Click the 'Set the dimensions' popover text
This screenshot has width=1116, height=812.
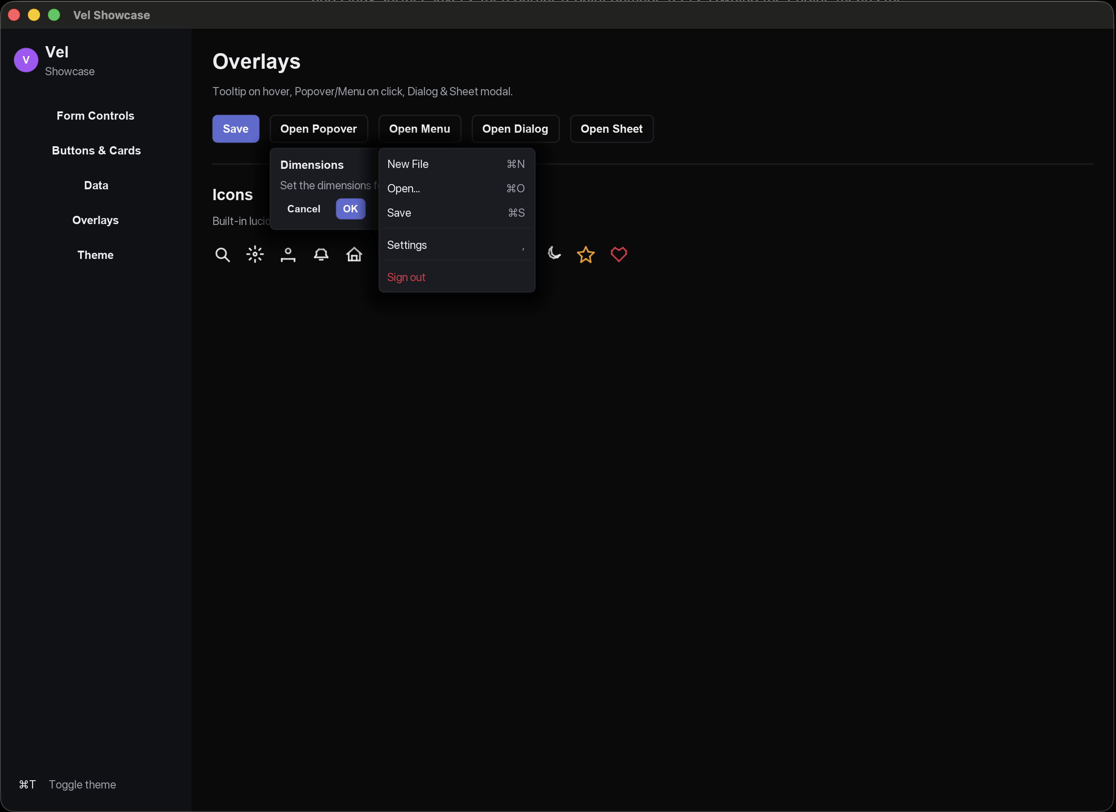pos(329,185)
